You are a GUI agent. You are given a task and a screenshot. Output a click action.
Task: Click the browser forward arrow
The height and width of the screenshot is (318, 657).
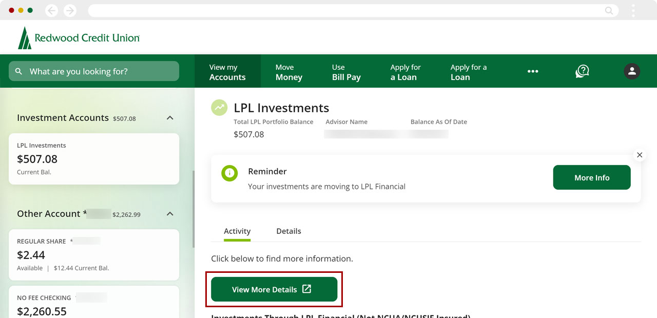[x=70, y=10]
